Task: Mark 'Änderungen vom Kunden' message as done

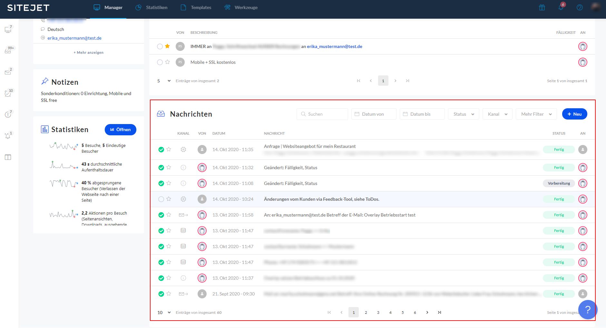Action: pyautogui.click(x=161, y=199)
